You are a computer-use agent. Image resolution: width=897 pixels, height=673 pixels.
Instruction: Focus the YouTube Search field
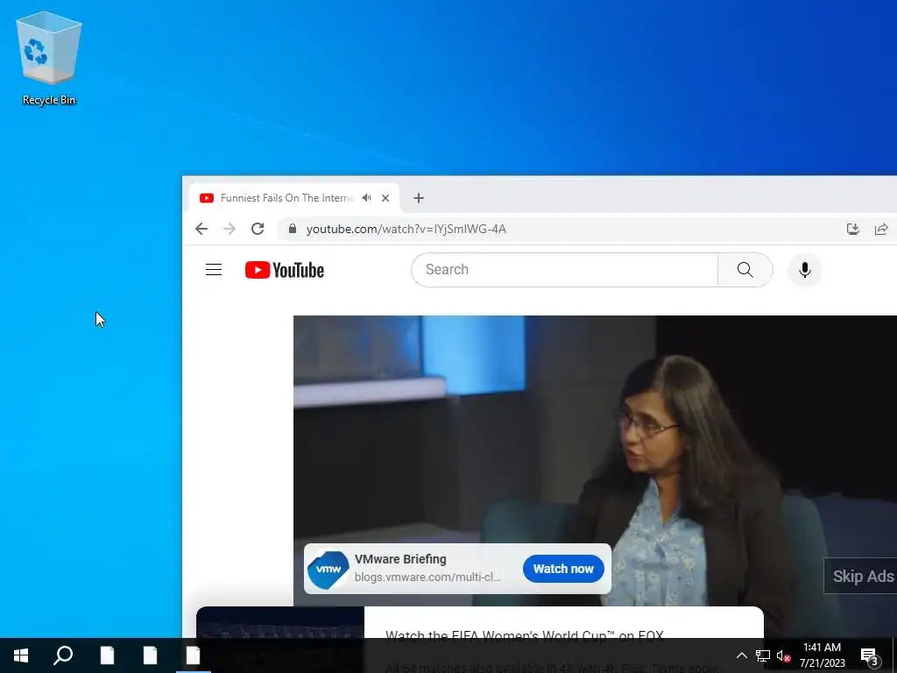pos(565,270)
